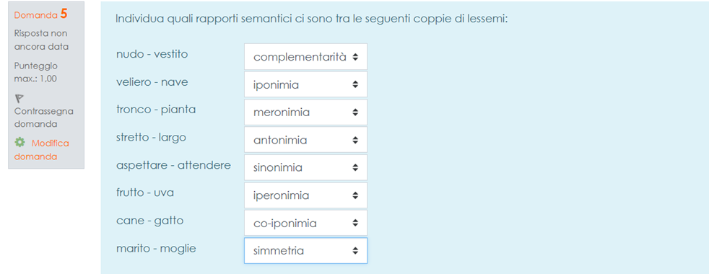709x274 pixels.
Task: Click the flag icon to mark question
Action: pos(19,98)
